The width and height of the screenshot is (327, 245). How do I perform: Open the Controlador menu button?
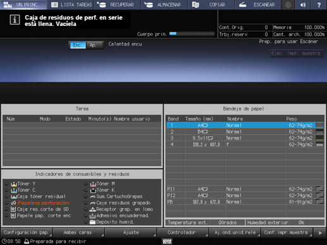click(x=183, y=232)
